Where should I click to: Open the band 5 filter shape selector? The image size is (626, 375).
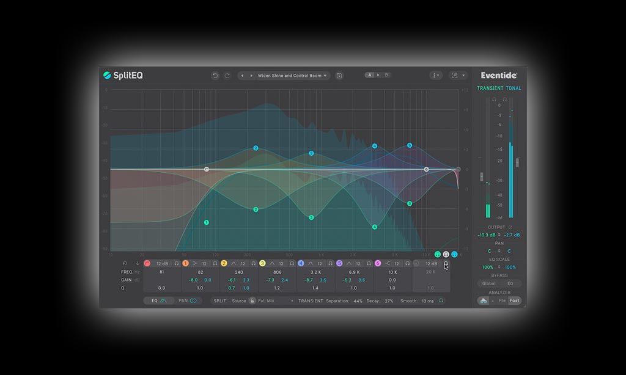click(x=349, y=263)
